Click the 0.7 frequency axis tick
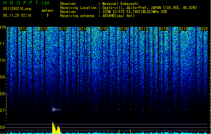Viewport: 211px width, 134px height. click(3, 111)
